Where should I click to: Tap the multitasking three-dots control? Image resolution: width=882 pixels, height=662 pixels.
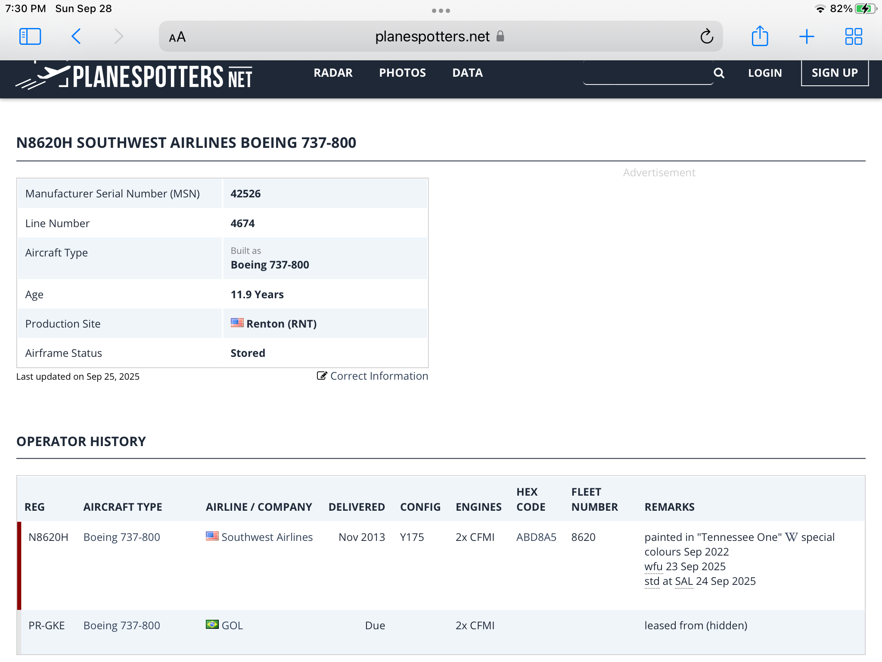[x=441, y=11]
